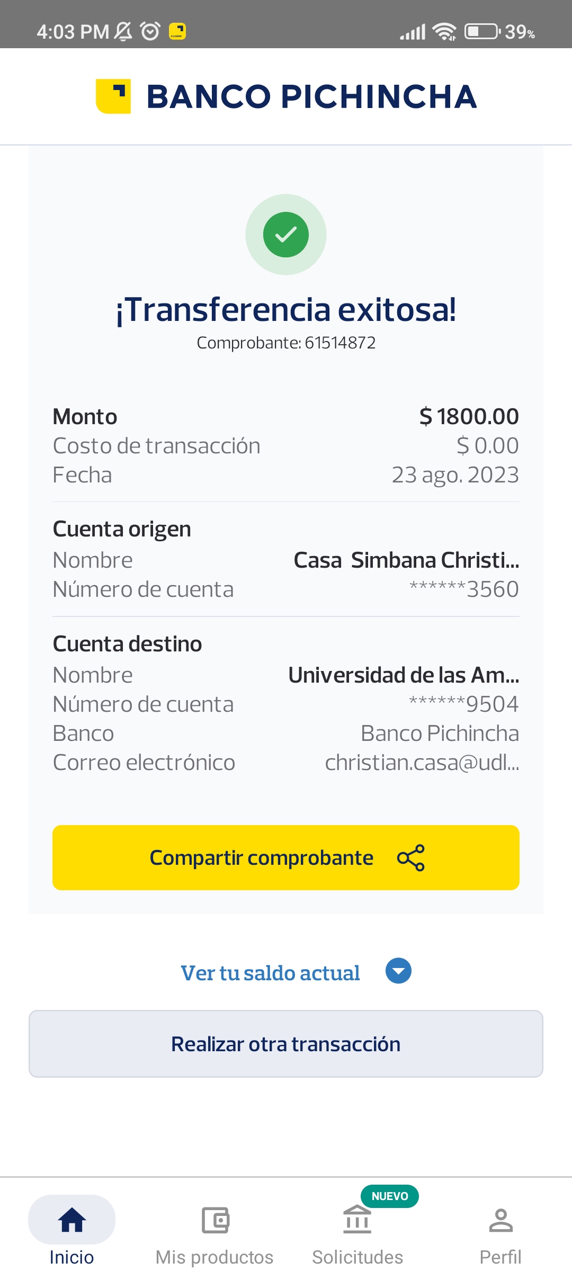The width and height of the screenshot is (572, 1271).
Task: Switch to Solicitudes tab label
Action: (x=358, y=1257)
